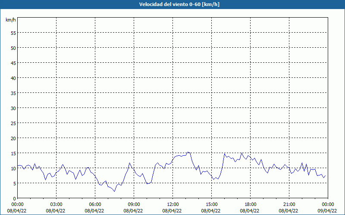Click the 'km/h' unit label on the y-axis
Screen dimensions: 345x215
click(x=10, y=20)
